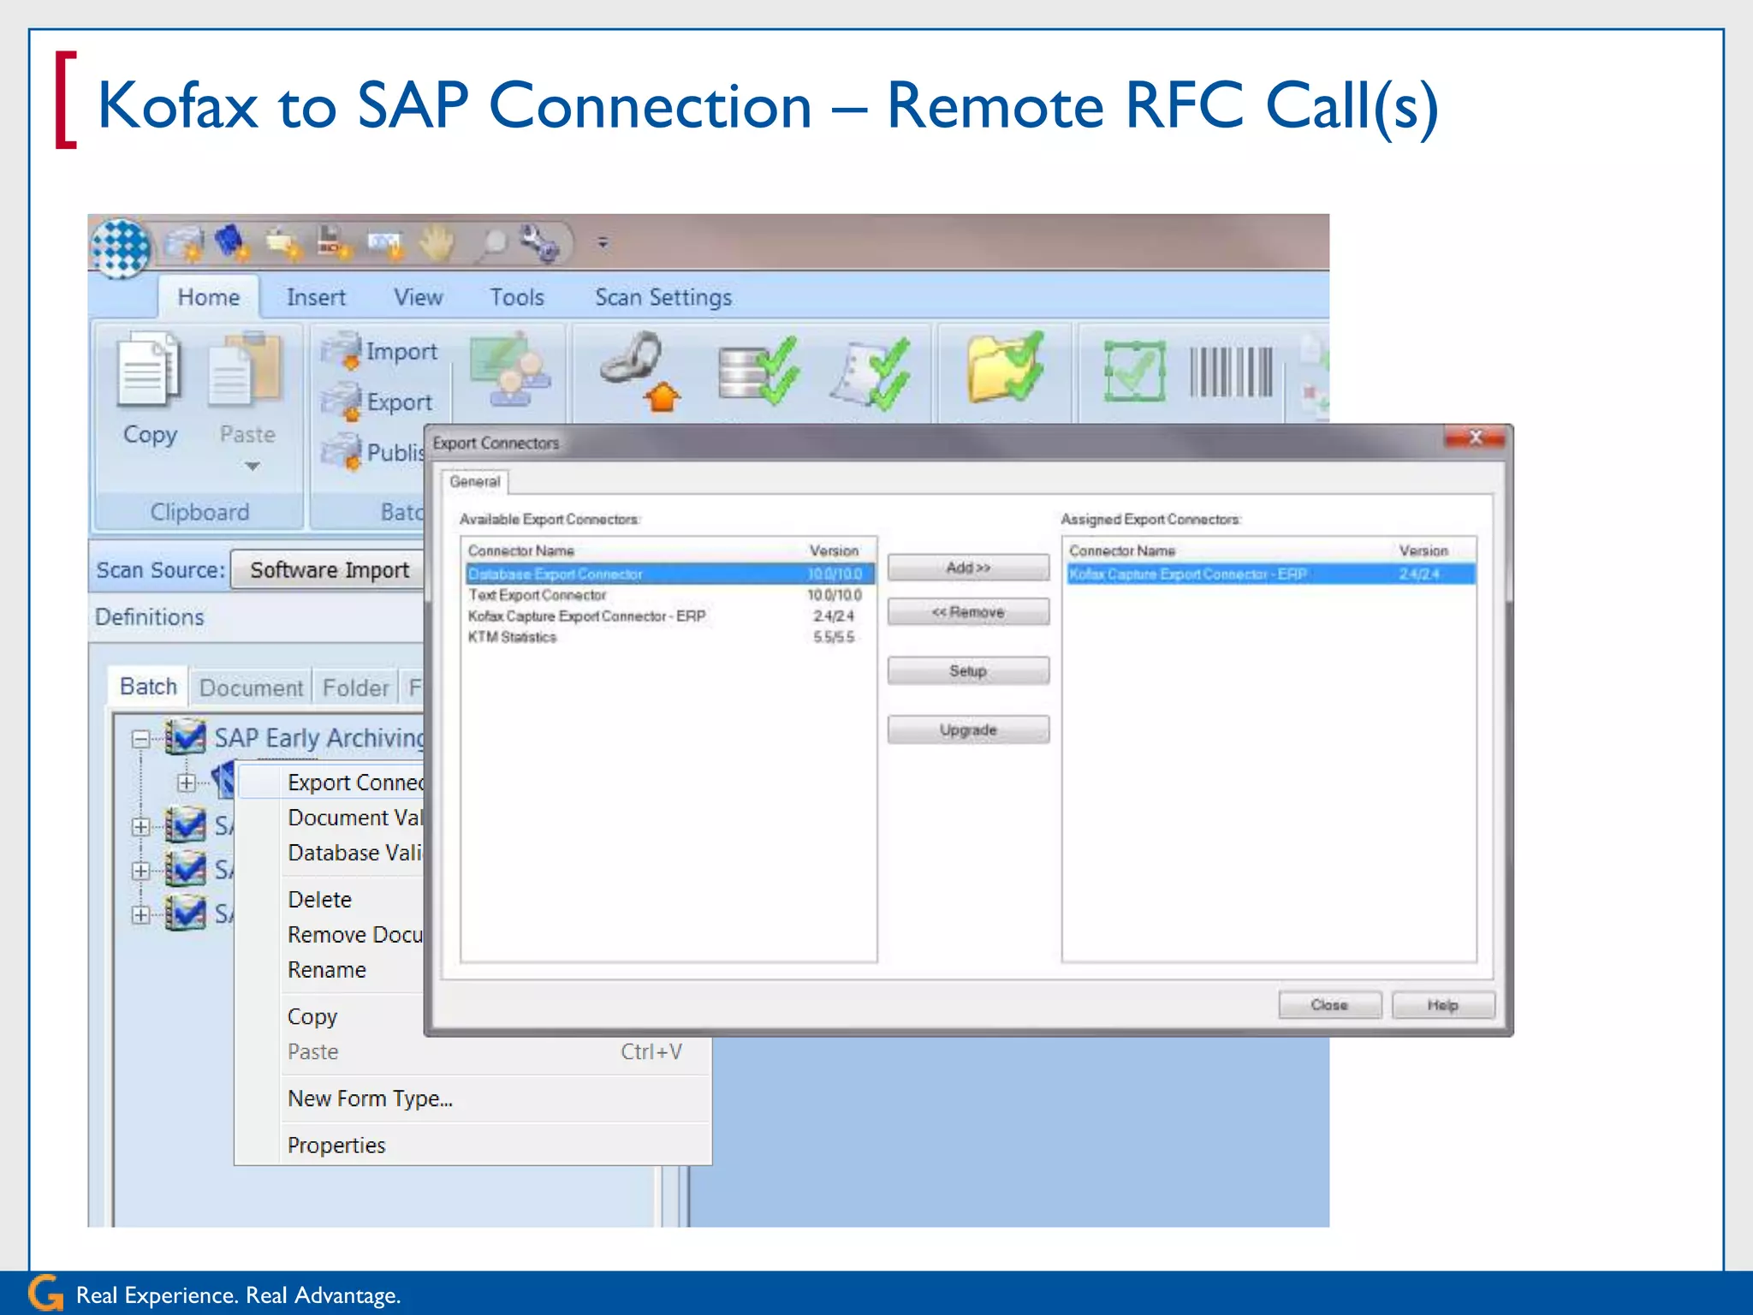
Task: Open the View ribbon tab
Action: [418, 298]
